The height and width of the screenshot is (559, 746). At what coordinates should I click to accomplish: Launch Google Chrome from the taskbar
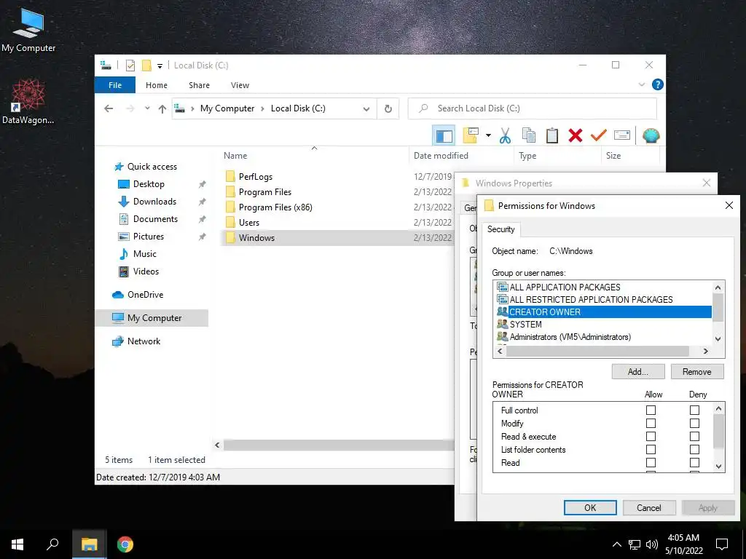[x=125, y=544]
